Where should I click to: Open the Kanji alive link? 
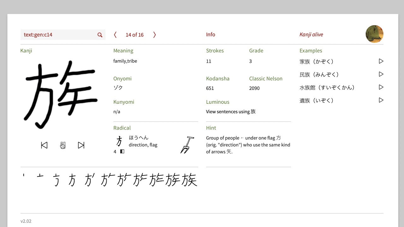(311, 35)
